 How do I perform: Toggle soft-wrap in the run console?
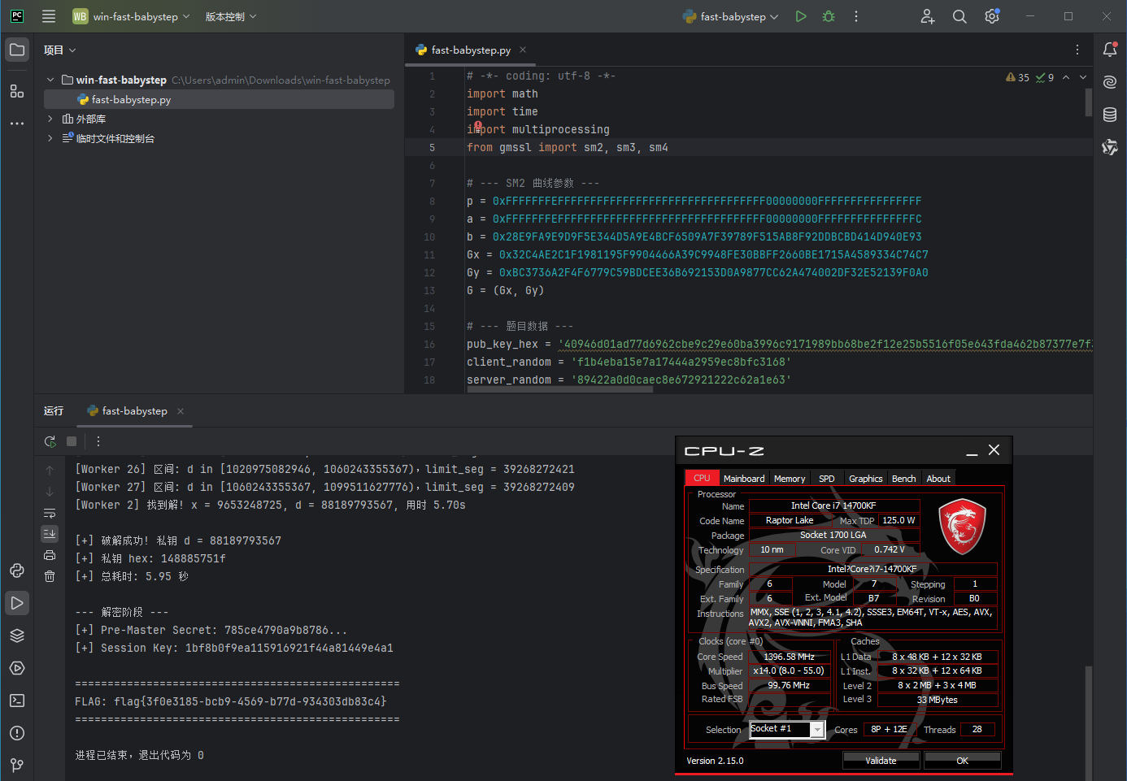(x=50, y=513)
